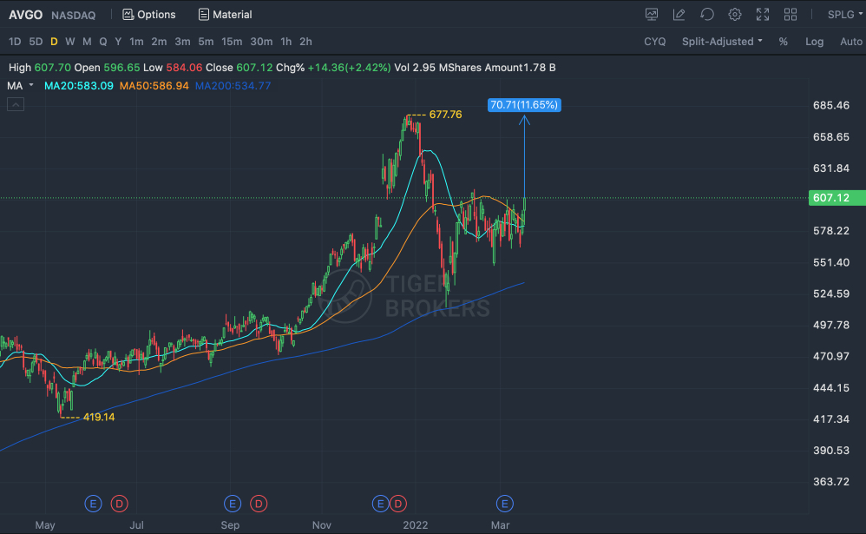
Task: Choose the 2h interval
Action: 305,42
